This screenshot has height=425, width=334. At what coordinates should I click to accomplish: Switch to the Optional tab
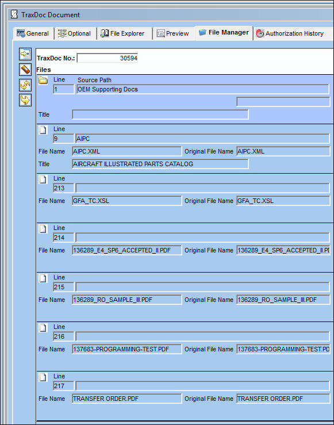pyautogui.click(x=75, y=33)
